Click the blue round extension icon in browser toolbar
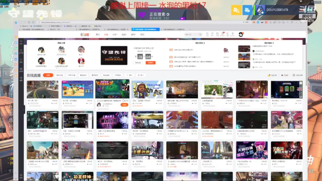322x181 pixels. point(258,22)
